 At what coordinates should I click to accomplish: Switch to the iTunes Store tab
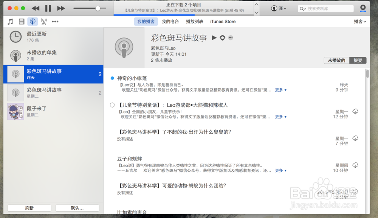[223, 22]
